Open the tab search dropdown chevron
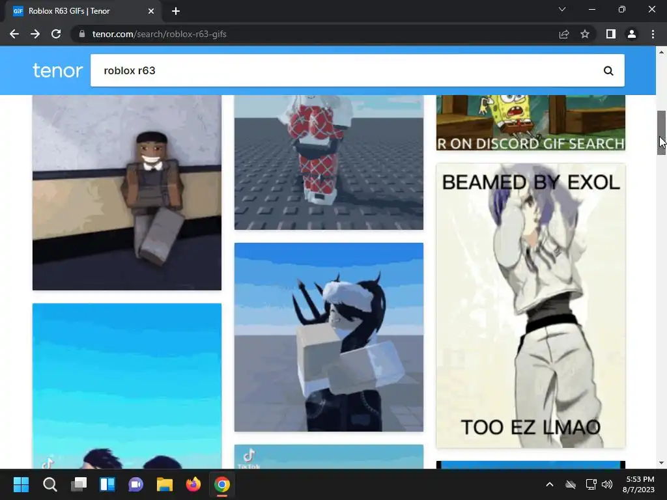This screenshot has width=667, height=500. 562,9
